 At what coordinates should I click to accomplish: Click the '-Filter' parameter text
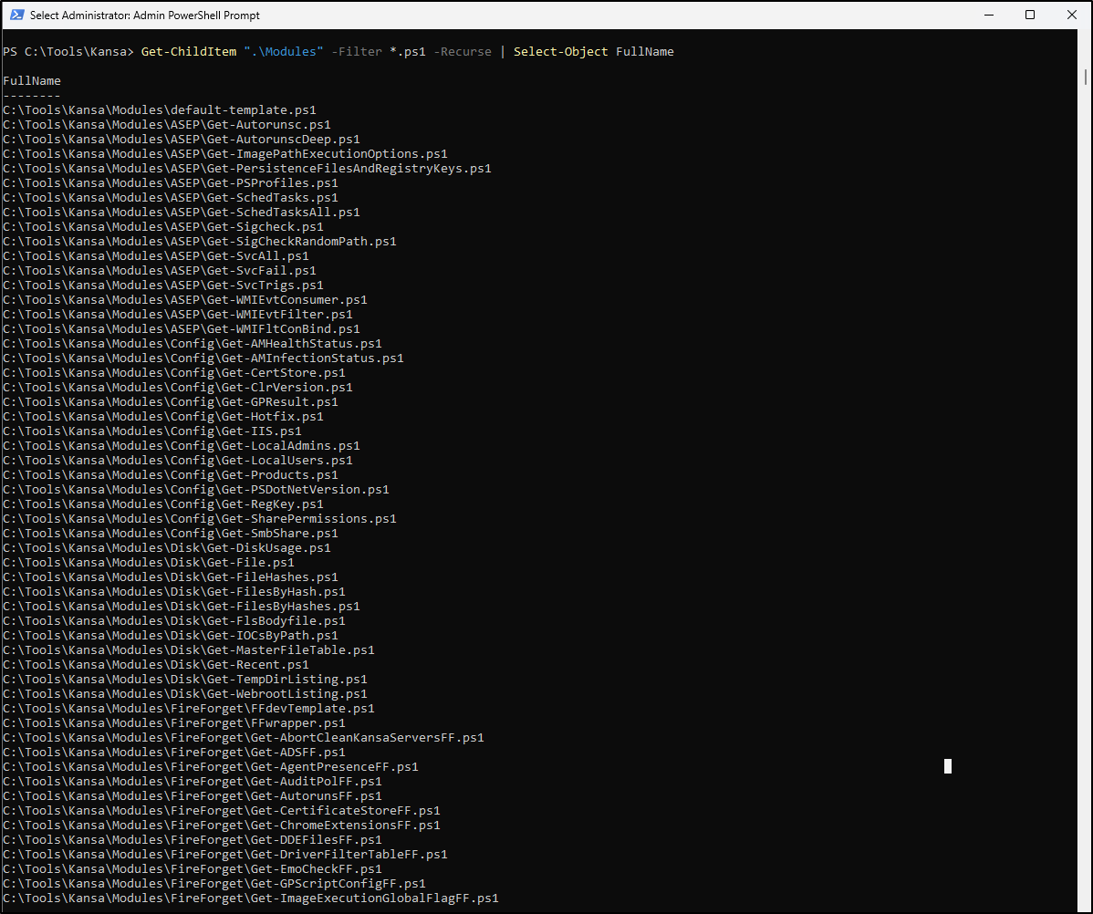tap(357, 52)
